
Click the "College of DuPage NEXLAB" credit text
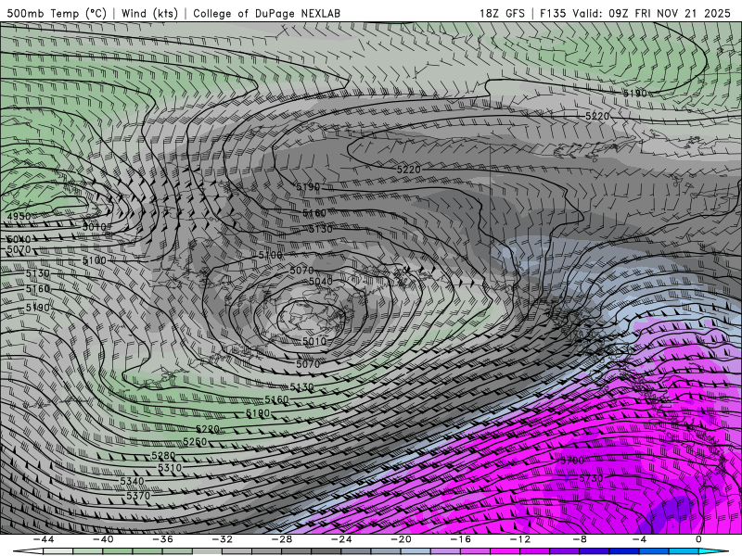[x=266, y=13]
